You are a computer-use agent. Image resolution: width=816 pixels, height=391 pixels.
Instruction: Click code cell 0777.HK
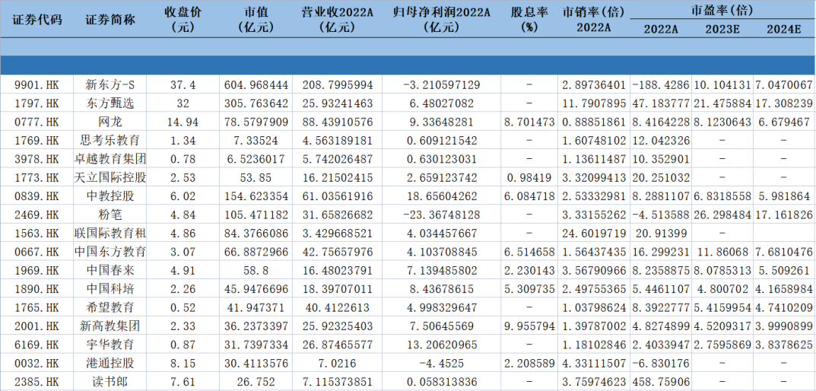point(37,122)
